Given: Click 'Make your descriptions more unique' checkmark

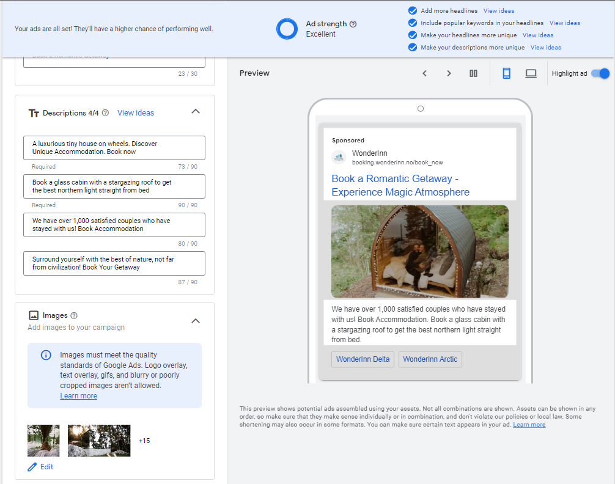Looking at the screenshot, I should pyautogui.click(x=413, y=47).
